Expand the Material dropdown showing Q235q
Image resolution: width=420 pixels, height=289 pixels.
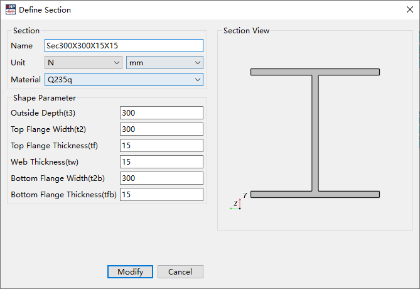[x=124, y=80]
